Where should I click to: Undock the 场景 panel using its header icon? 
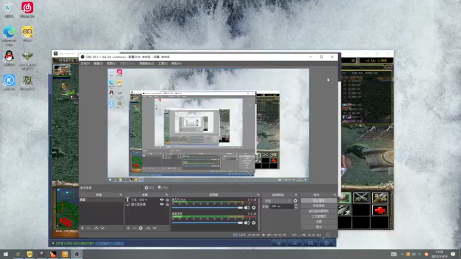(120, 195)
